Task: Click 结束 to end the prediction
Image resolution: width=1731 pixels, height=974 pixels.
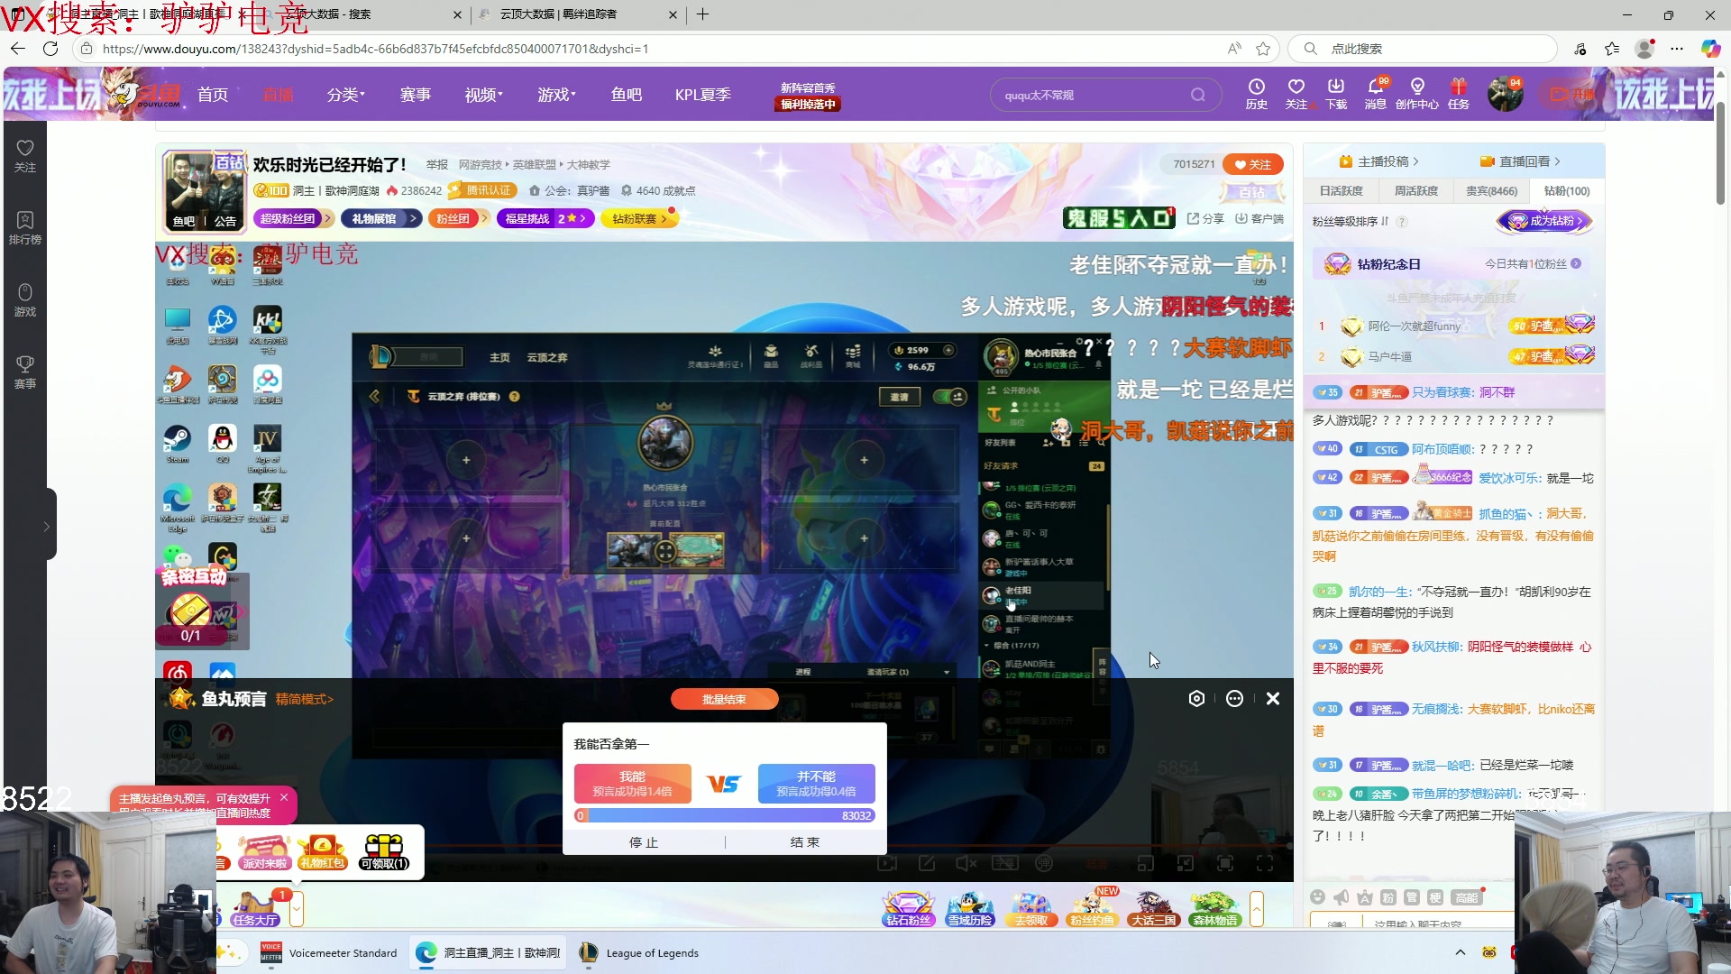Action: 805,842
